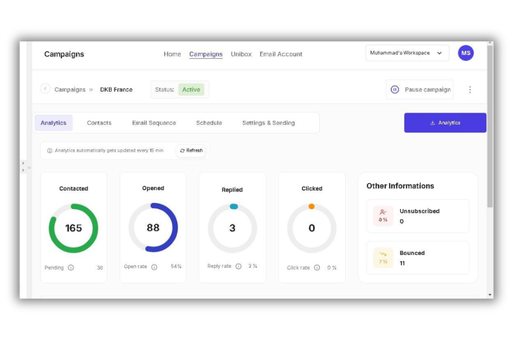Screen dimensions: 510x340
Task: Click the back arrow beside Campaigns breadcrumb
Action: point(45,89)
